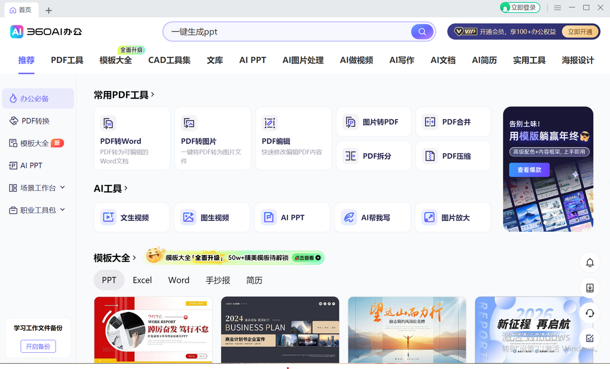Click the search input field
This screenshot has width=610, height=369.
pyautogui.click(x=286, y=31)
